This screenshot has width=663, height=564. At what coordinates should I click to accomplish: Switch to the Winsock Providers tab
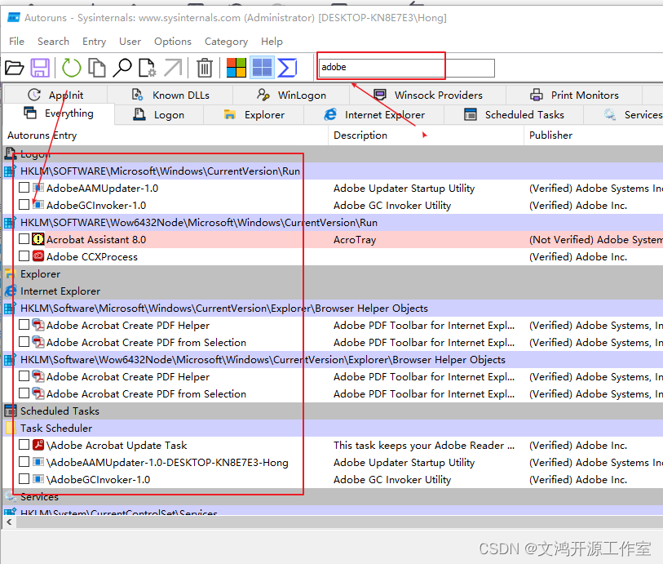[x=428, y=95]
